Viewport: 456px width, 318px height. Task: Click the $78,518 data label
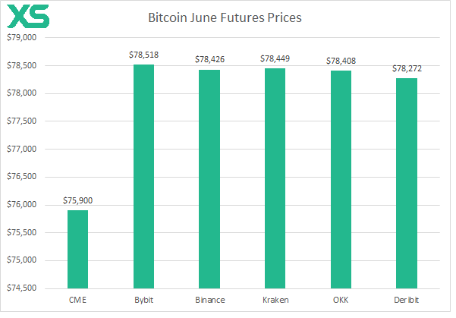[x=144, y=55]
